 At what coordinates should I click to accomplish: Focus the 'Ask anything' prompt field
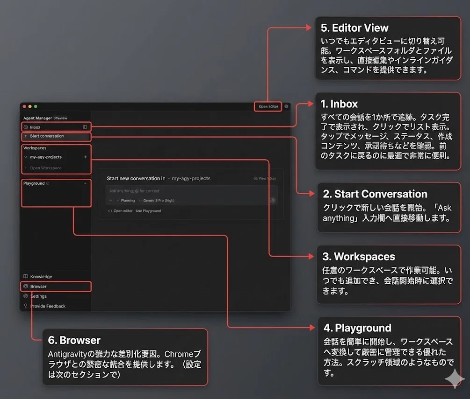click(192, 191)
